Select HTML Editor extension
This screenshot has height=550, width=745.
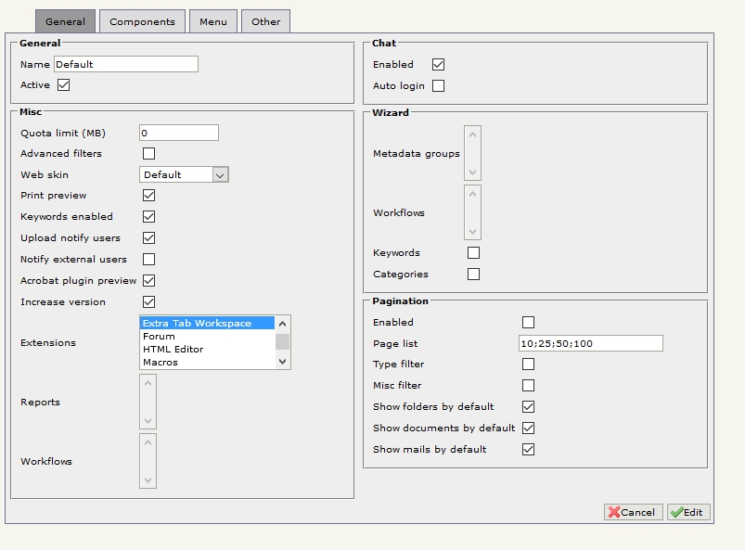pos(173,350)
